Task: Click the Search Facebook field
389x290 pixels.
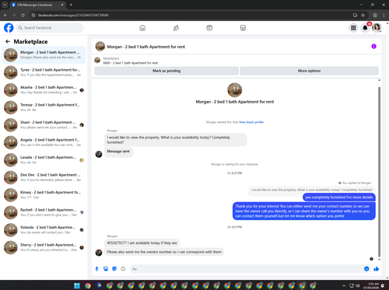Action: click(50, 28)
